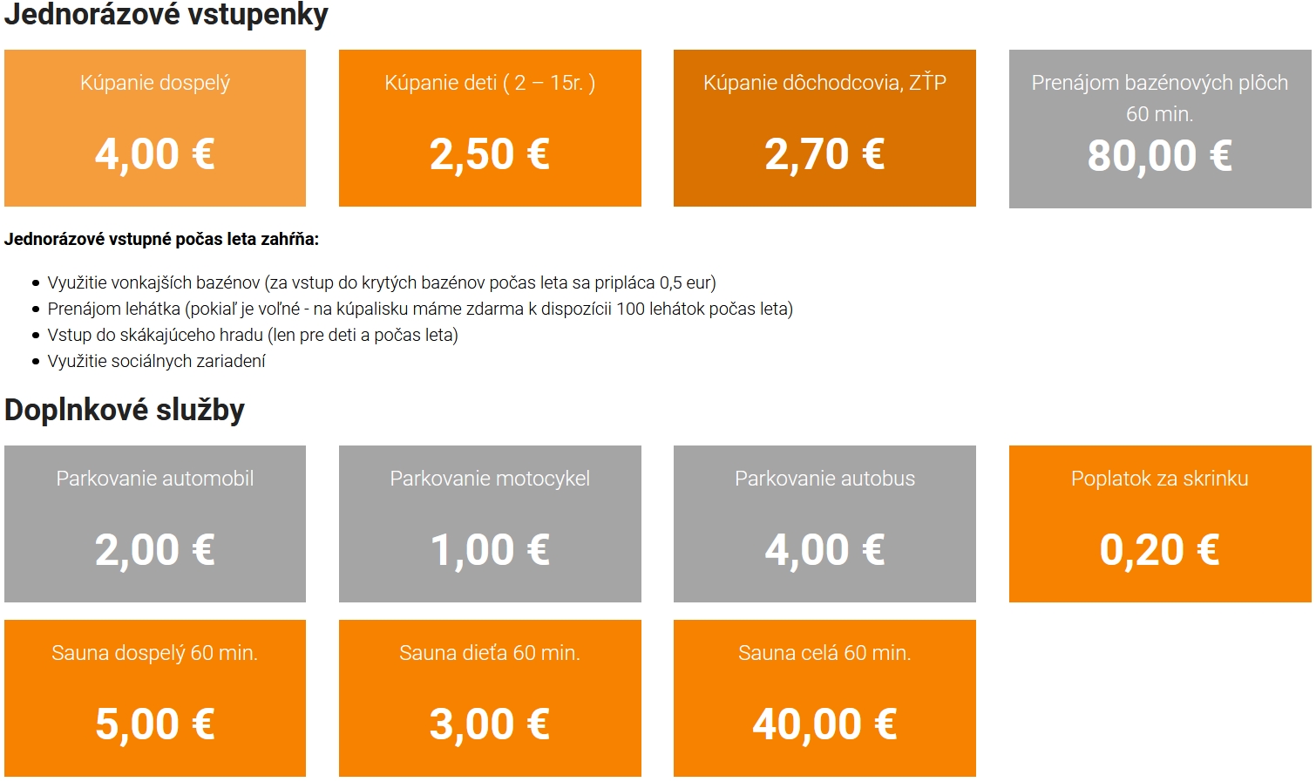Click the Doplnkové služby heading
The image size is (1316, 782).
coord(125,410)
